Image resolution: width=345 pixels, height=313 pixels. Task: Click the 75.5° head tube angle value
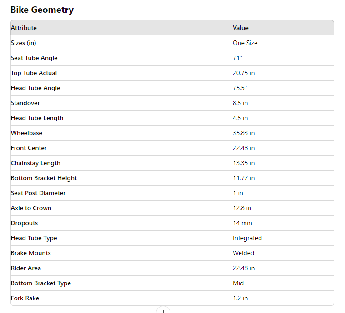(x=240, y=88)
